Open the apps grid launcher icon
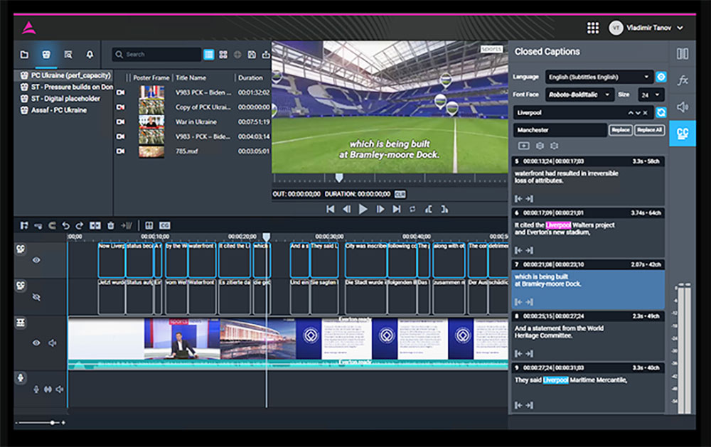The height and width of the screenshot is (447, 711). (x=592, y=28)
